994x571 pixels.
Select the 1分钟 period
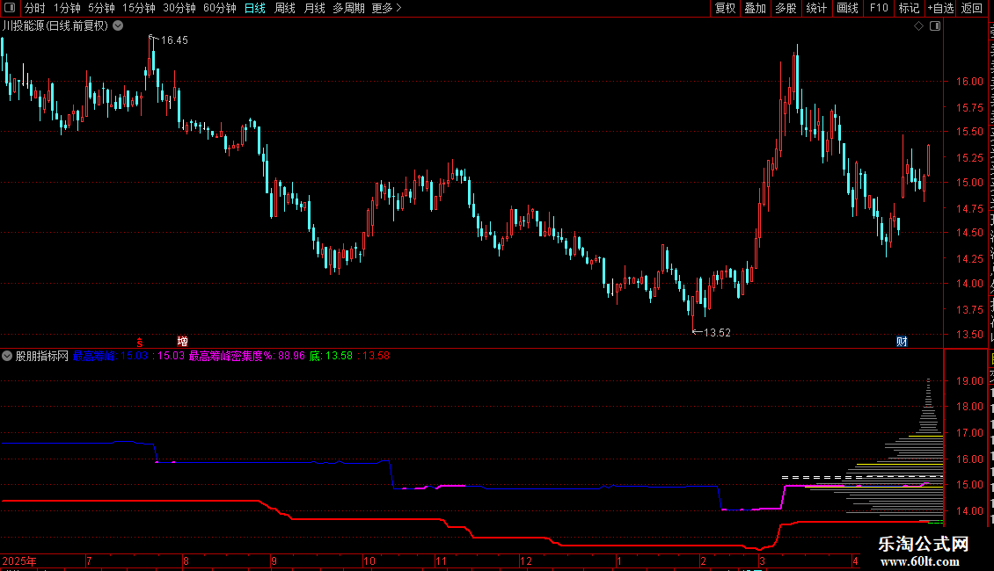pyautogui.click(x=67, y=8)
